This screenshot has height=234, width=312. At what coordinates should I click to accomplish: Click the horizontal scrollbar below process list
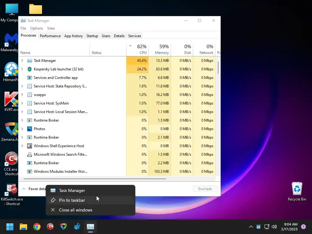pyautogui.click(x=95, y=179)
